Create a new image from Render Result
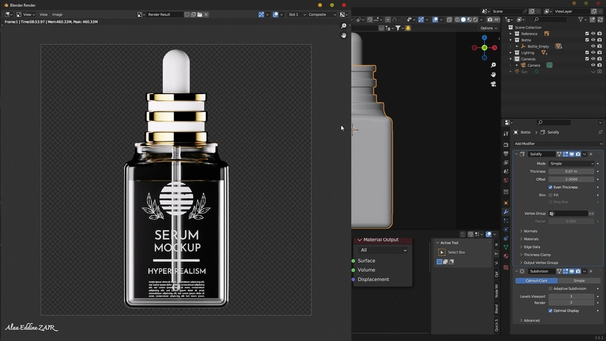Screen dimensions: 606x341 193,14
